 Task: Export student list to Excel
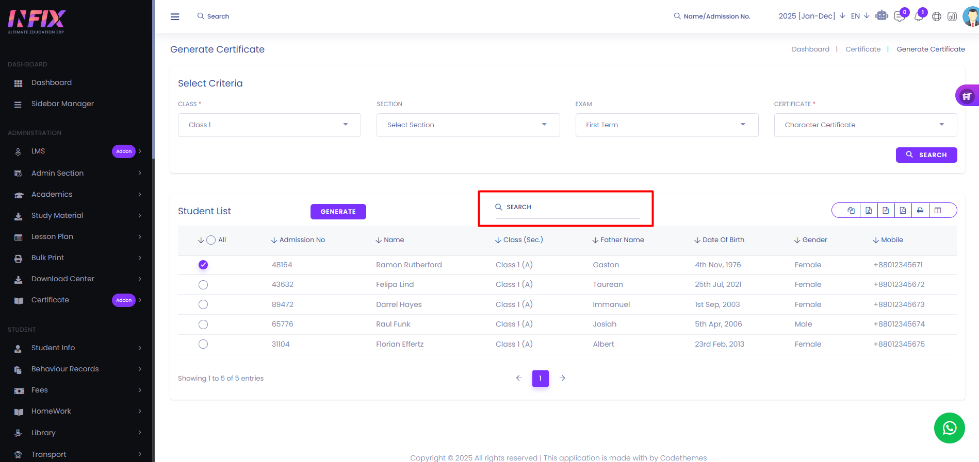(869, 210)
